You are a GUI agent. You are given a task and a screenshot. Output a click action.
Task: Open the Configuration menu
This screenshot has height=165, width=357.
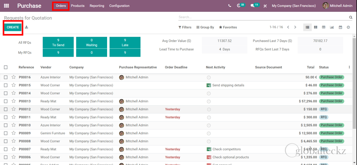[x=120, y=6]
